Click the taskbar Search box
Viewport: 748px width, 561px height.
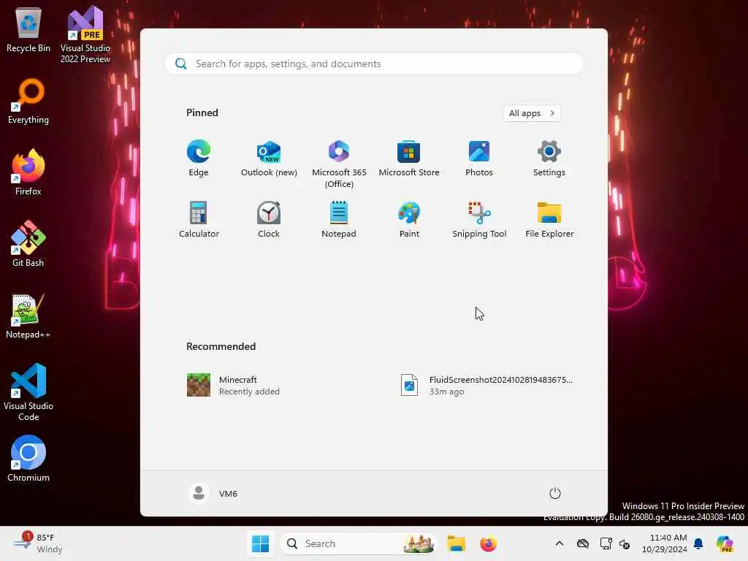pos(358,543)
